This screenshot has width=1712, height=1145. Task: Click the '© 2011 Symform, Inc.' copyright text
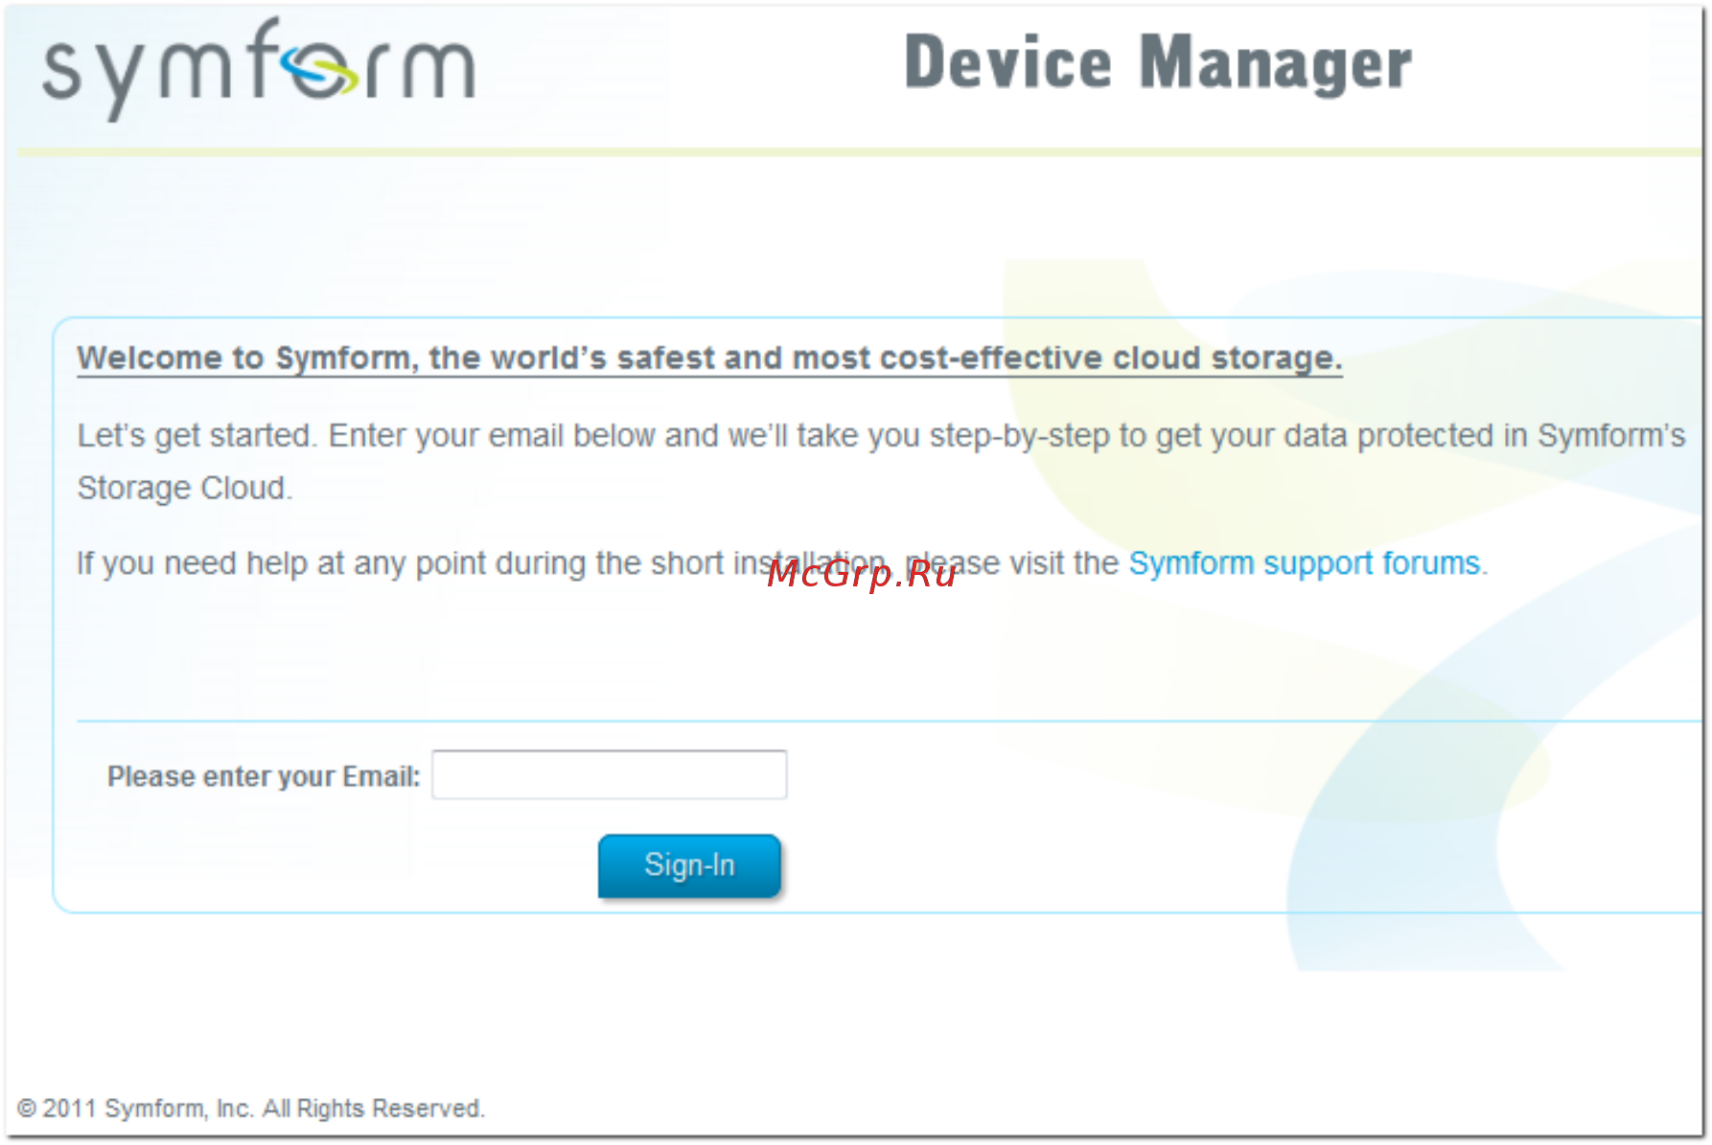tap(251, 1109)
